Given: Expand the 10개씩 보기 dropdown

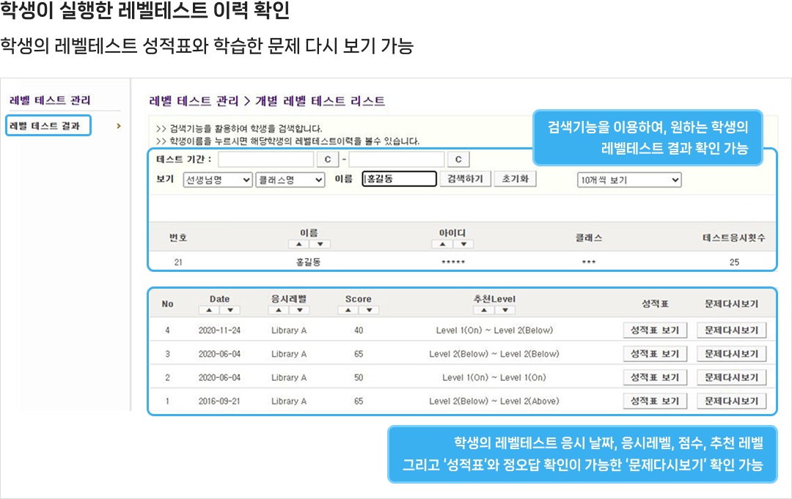Looking at the screenshot, I should pos(629,180).
